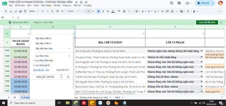This screenshot has width=226, height=106.
Task: Format as currency (đ)
Action: 43,11
